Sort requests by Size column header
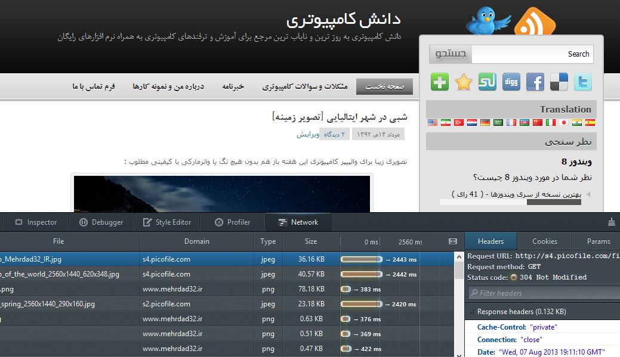 click(311, 241)
